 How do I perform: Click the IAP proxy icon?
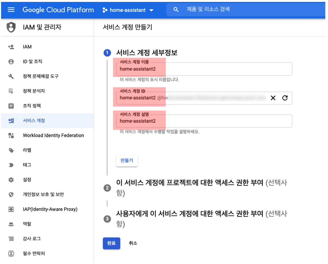click(11, 209)
